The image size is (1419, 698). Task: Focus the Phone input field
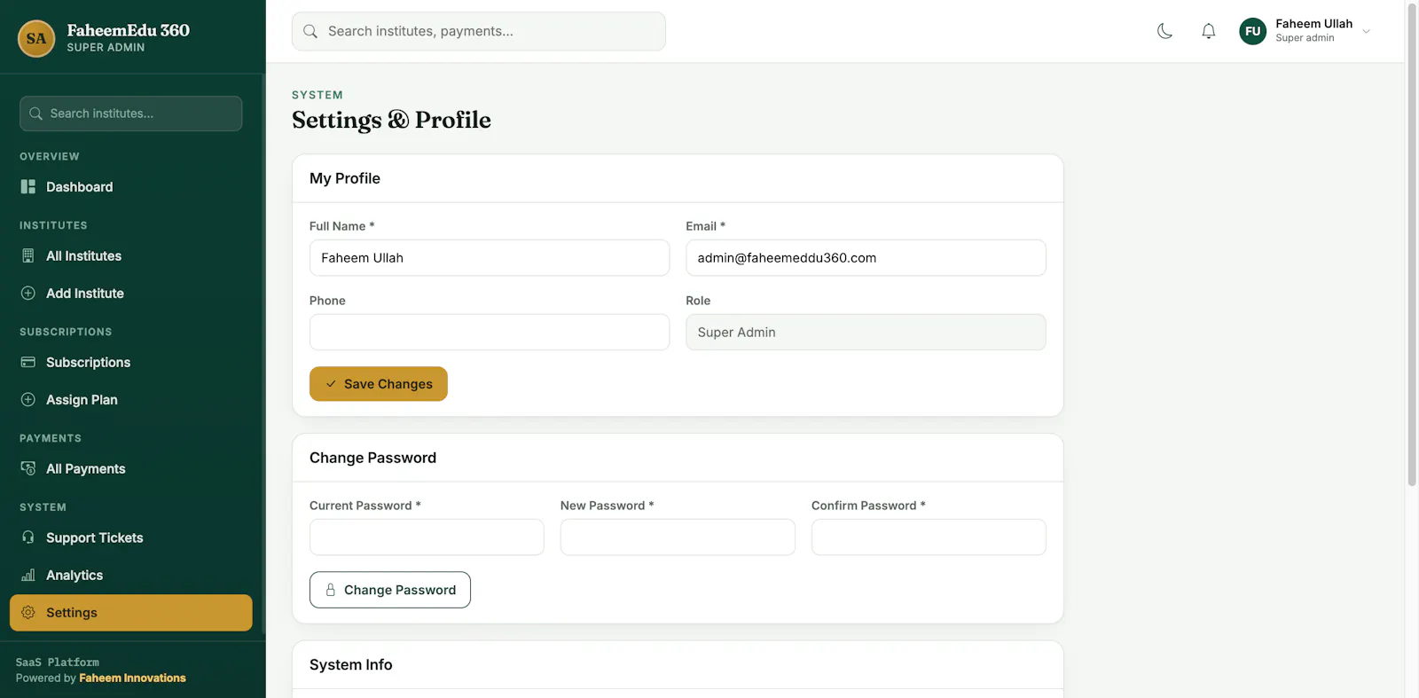tap(490, 332)
